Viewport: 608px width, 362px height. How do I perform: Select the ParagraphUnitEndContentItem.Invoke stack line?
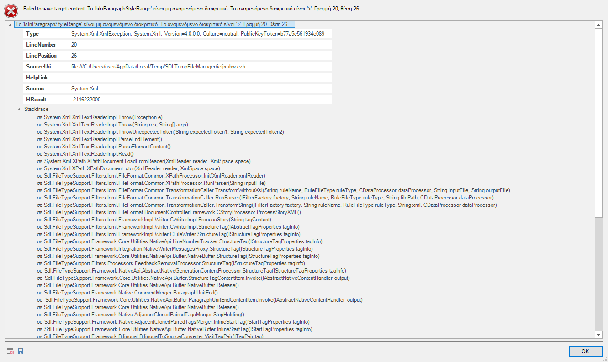coord(200,300)
